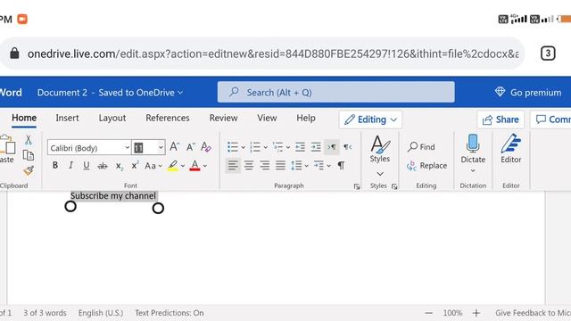The image size is (571, 321).
Task: Open the Change Case Aa dropdown
Action: click(153, 166)
